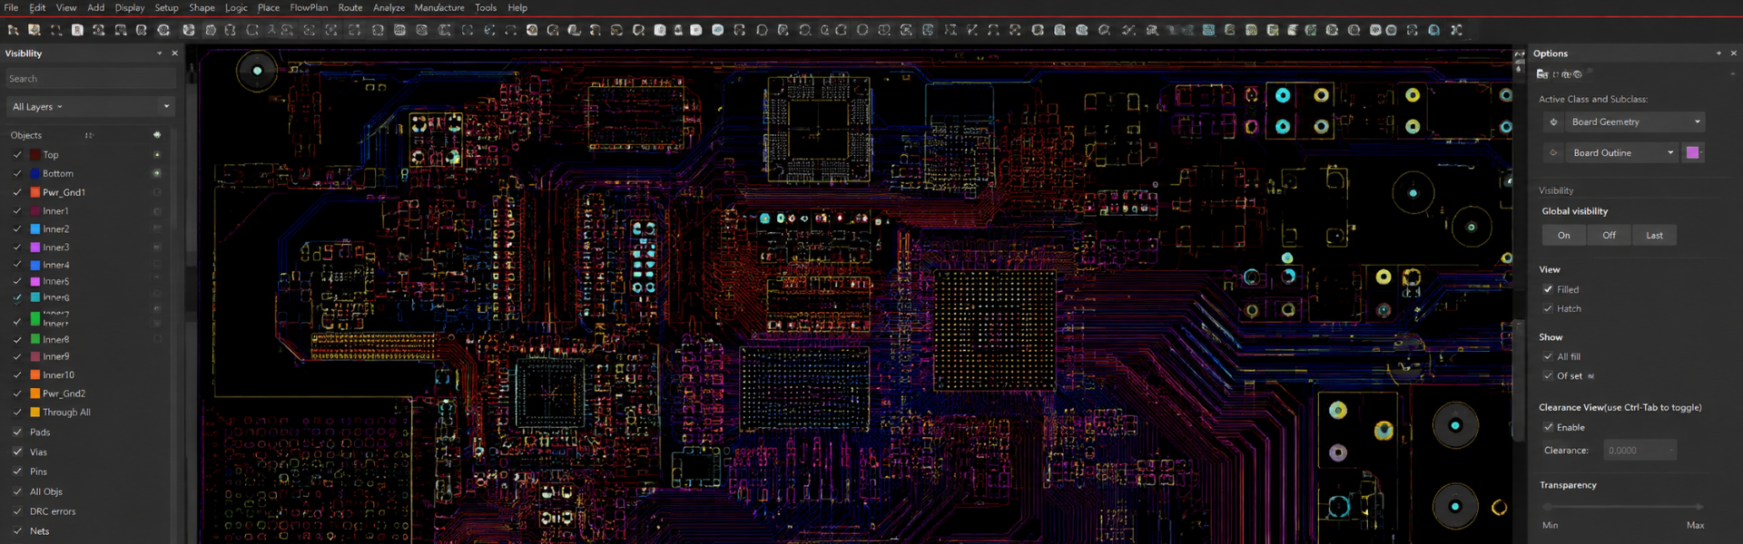Click the sort icon beside Objects header
1743x544 pixels.
pos(88,135)
